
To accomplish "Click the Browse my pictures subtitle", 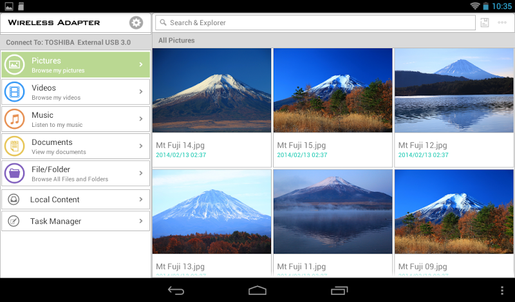I will [58, 70].
